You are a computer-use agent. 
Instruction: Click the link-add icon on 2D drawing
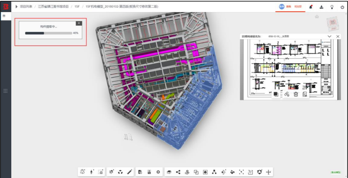coord(287,94)
